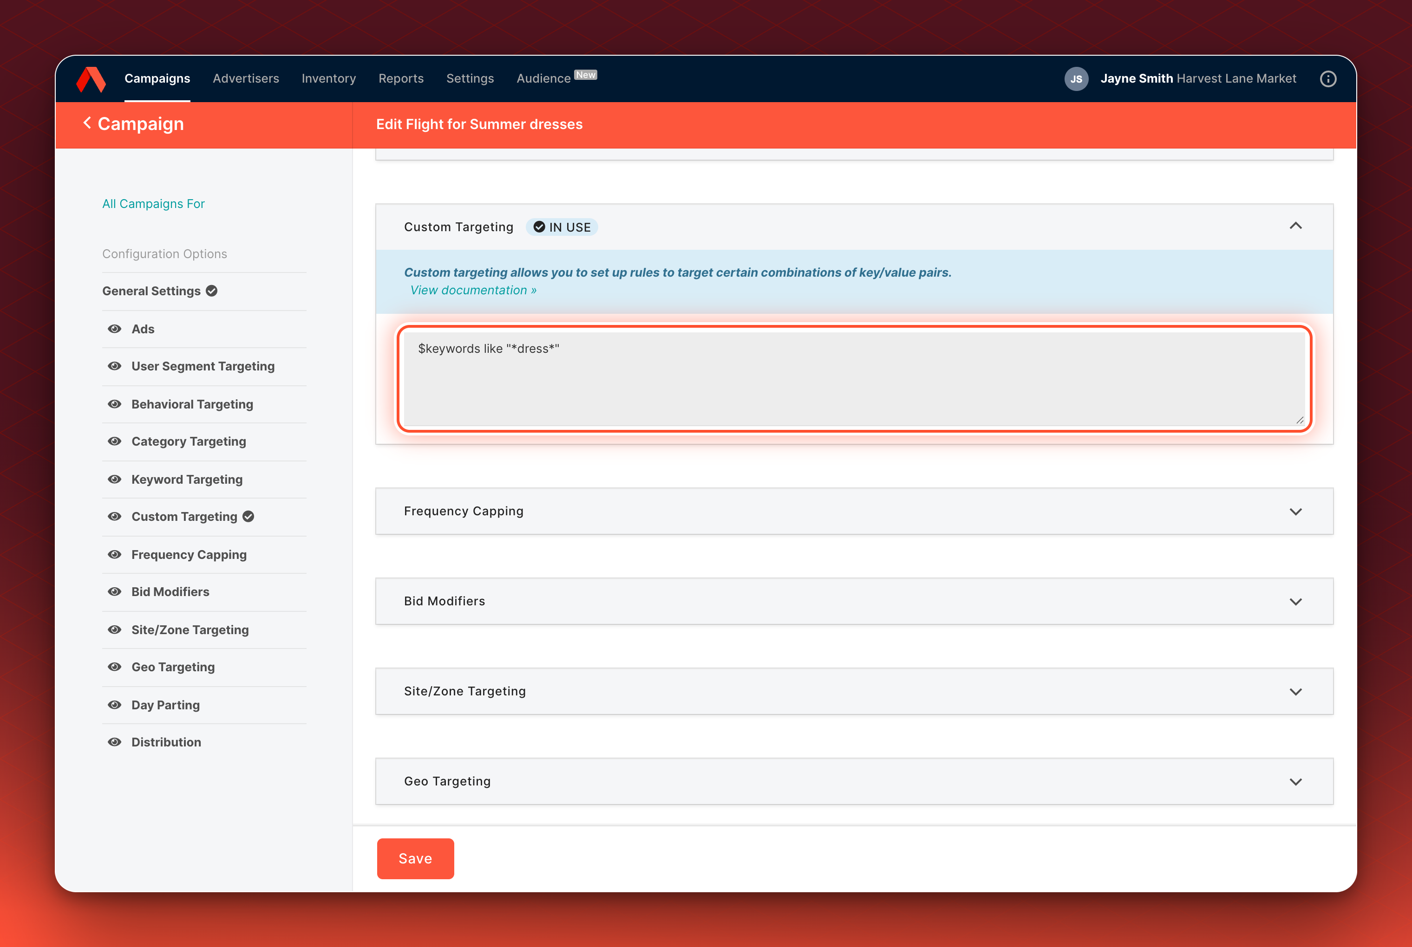Open the Inventory tab
The image size is (1412, 947).
pos(329,78)
